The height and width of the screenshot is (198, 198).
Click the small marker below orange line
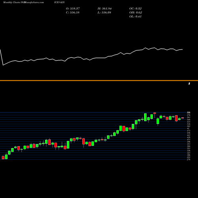pyautogui.click(x=189, y=84)
